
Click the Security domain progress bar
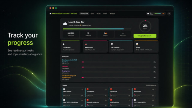[x=116, y=67]
